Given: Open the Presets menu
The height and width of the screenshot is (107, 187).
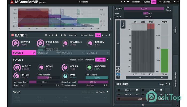Looking at the screenshot, I should pyautogui.click(x=83, y=2).
